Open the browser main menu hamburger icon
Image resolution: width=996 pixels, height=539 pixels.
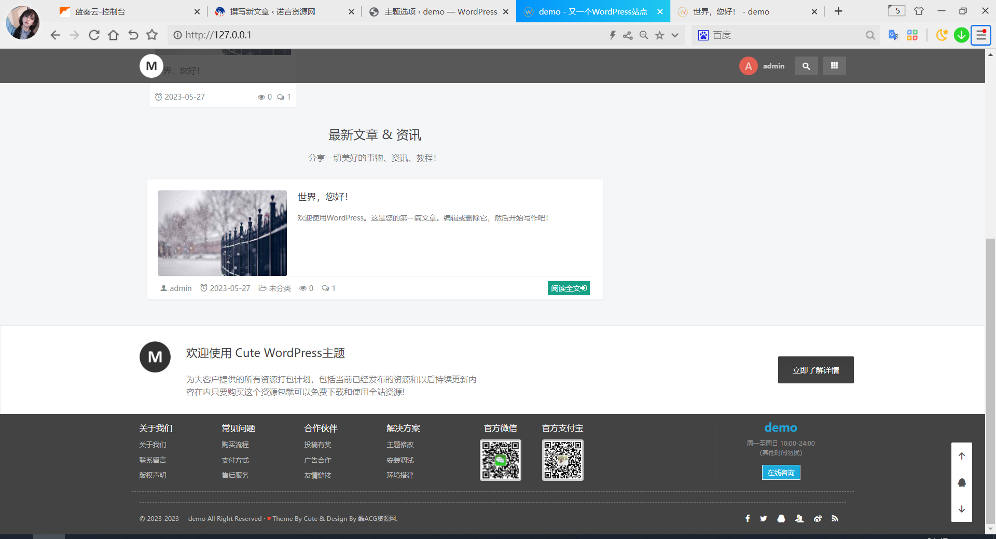click(981, 35)
